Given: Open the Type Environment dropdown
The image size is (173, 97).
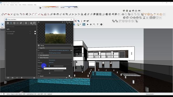Looking at the screenshot, I should tap(61, 60).
